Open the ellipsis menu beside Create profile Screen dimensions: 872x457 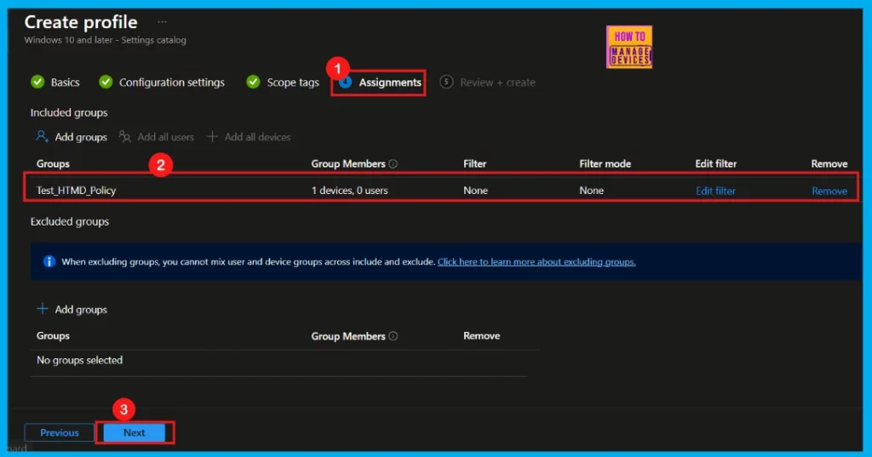coord(162,22)
